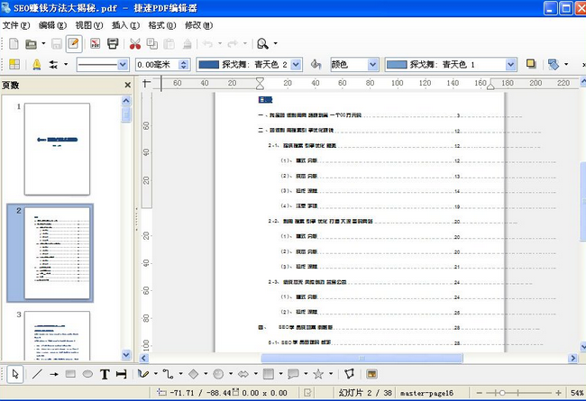Click the Styles grid icon
The image size is (586, 401).
(14, 64)
